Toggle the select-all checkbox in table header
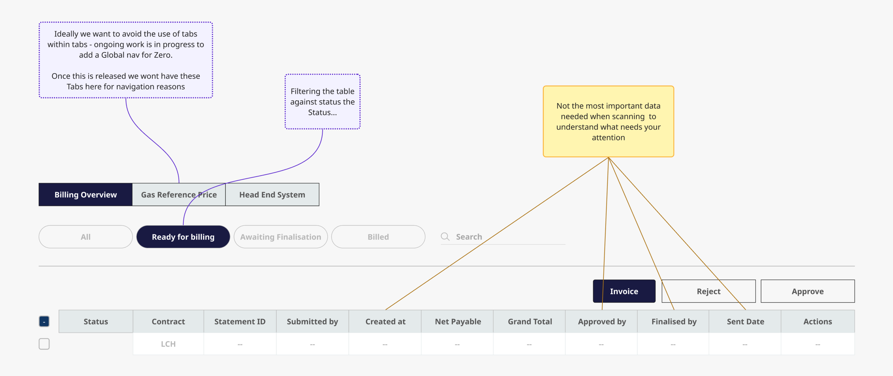This screenshot has width=893, height=376. pos(44,321)
